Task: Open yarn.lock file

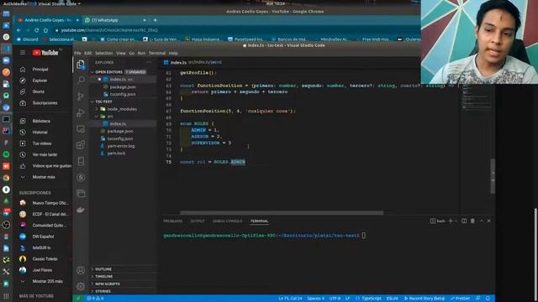Action: (116, 154)
